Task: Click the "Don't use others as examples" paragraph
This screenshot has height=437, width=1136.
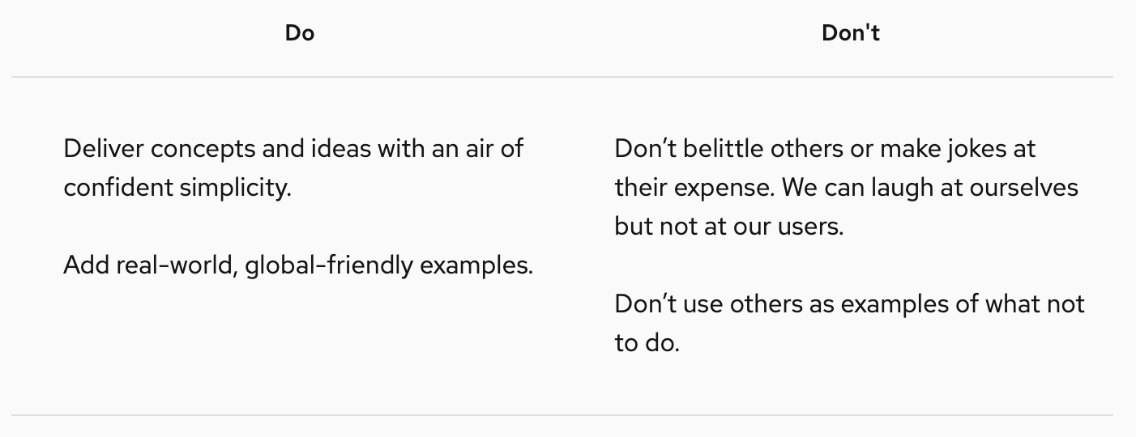Action: pos(849,323)
